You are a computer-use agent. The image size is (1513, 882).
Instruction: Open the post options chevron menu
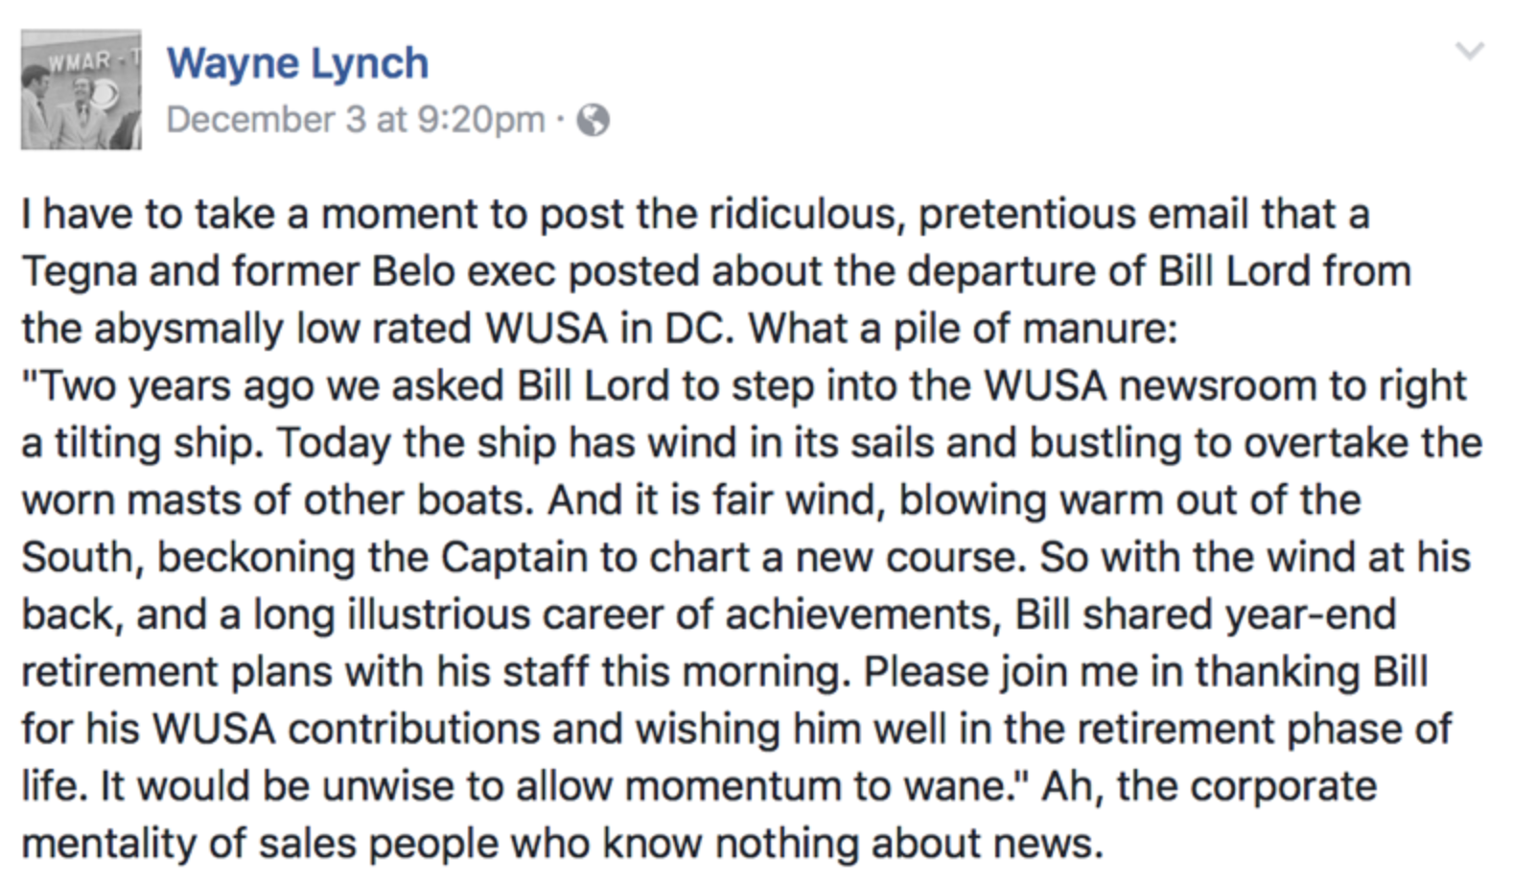coord(1469,51)
